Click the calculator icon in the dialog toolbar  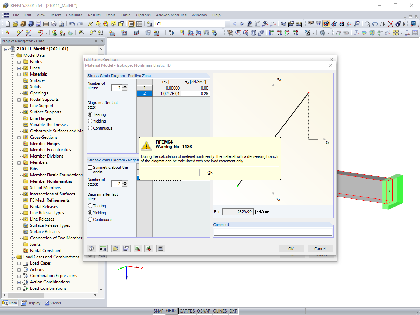(160, 249)
